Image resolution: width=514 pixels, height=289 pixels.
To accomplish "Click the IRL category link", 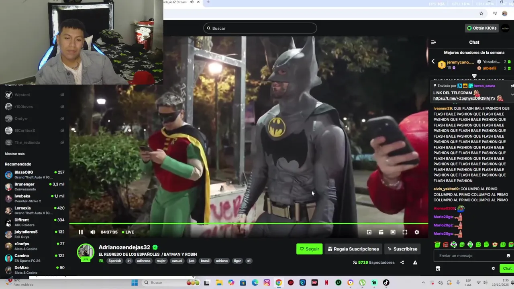I will click(x=101, y=261).
